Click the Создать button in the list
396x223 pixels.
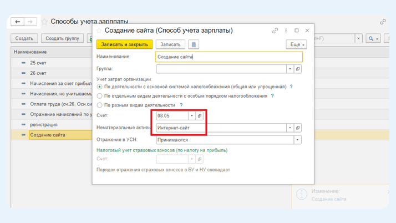pyautogui.click(x=24, y=38)
